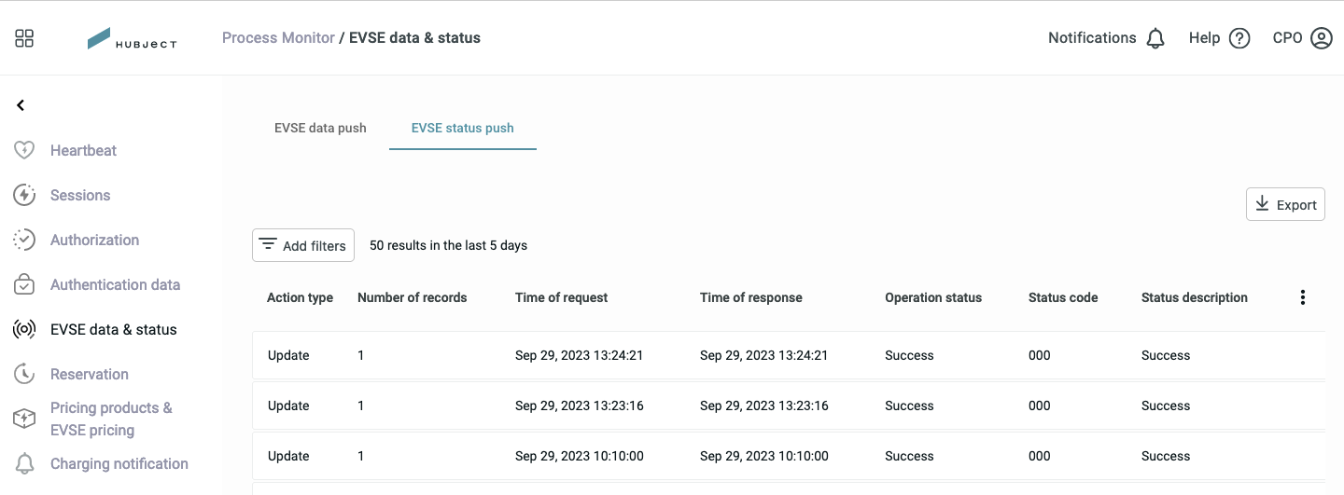Viewport: 1344px width, 495px height.
Task: Select EVSE data & status sidebar item
Action: [x=113, y=329]
